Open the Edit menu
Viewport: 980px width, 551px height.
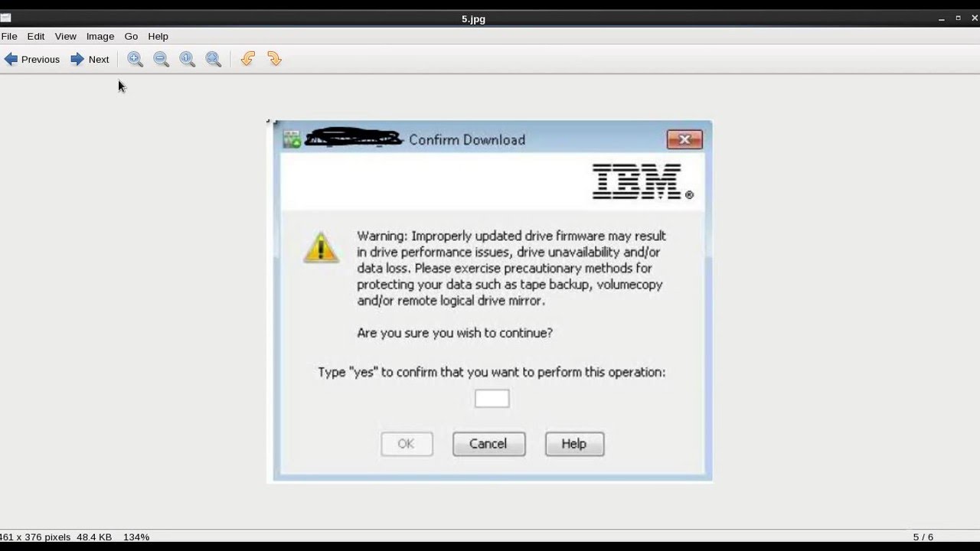tap(36, 36)
